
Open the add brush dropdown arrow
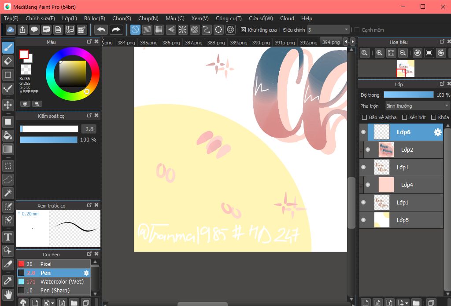(53, 303)
